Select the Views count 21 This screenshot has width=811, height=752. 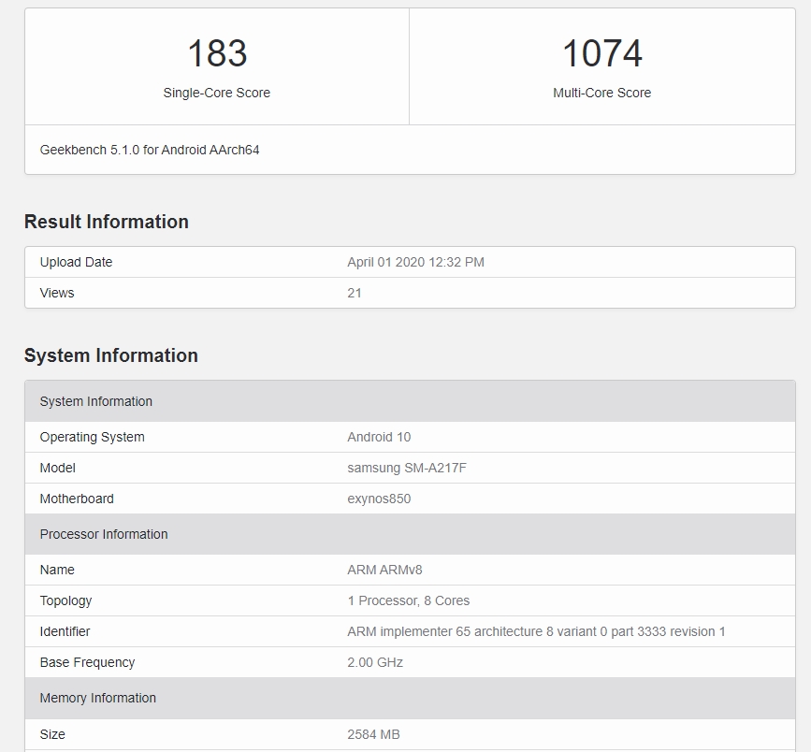tap(355, 293)
